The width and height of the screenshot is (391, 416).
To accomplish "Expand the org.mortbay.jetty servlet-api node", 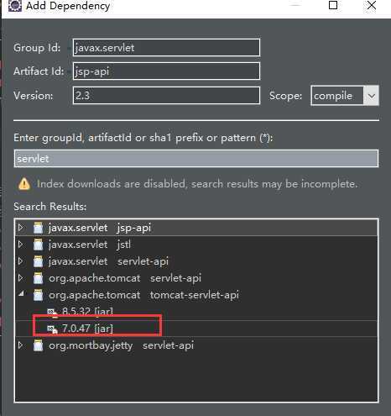I will [x=21, y=345].
